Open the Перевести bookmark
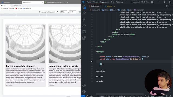Screen dimensions: 173x97 [27, 8]
